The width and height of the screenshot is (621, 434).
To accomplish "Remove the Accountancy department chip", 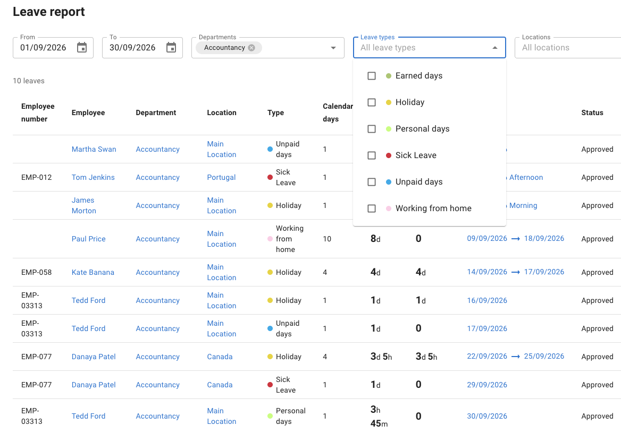I will pyautogui.click(x=251, y=47).
